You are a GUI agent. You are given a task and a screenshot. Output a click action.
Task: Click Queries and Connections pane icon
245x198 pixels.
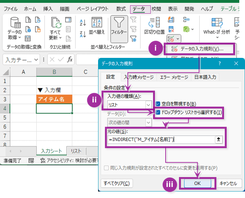click(68, 20)
